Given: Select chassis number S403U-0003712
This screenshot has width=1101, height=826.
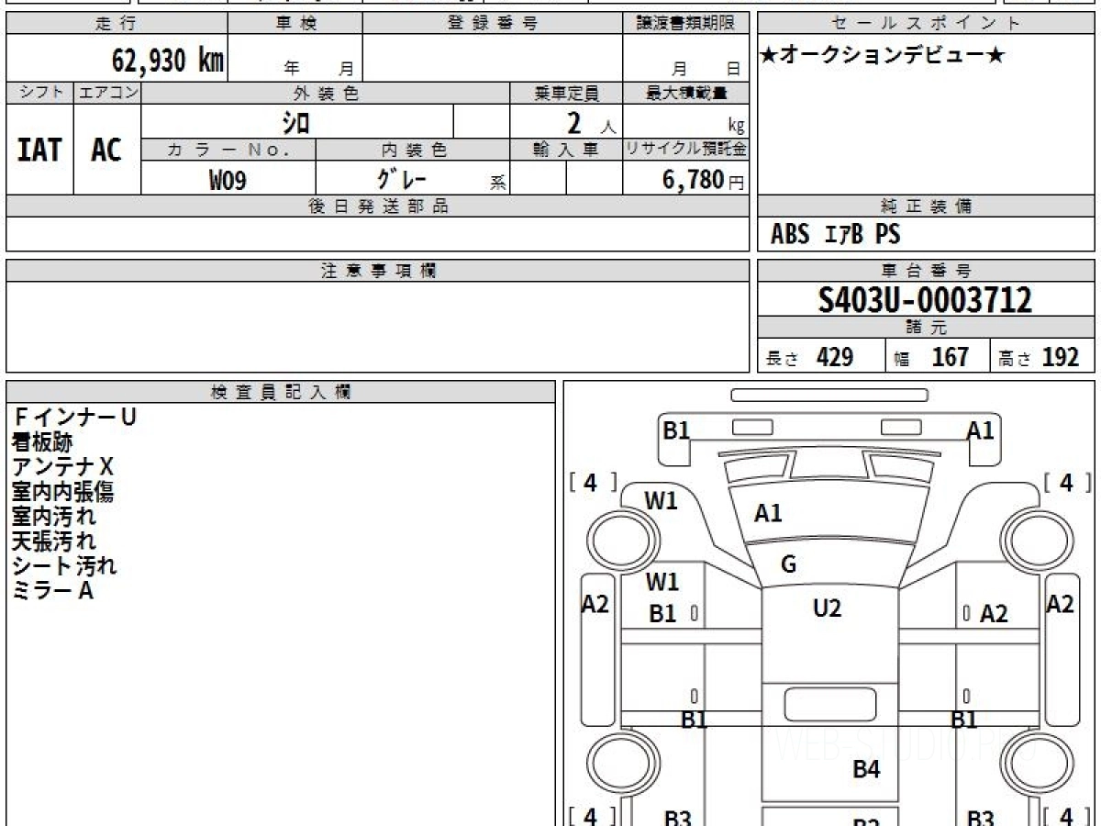Looking at the screenshot, I should [x=926, y=300].
